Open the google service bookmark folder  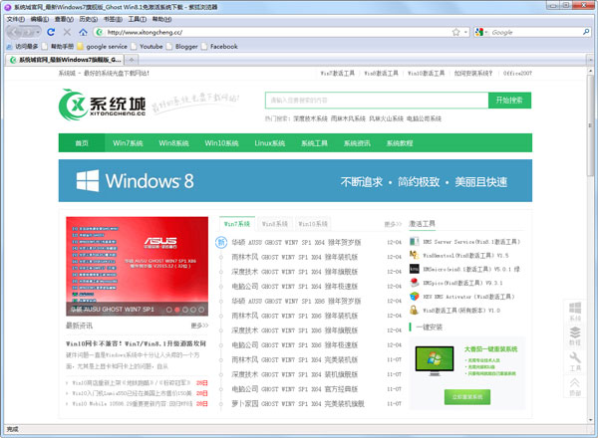click(x=102, y=47)
